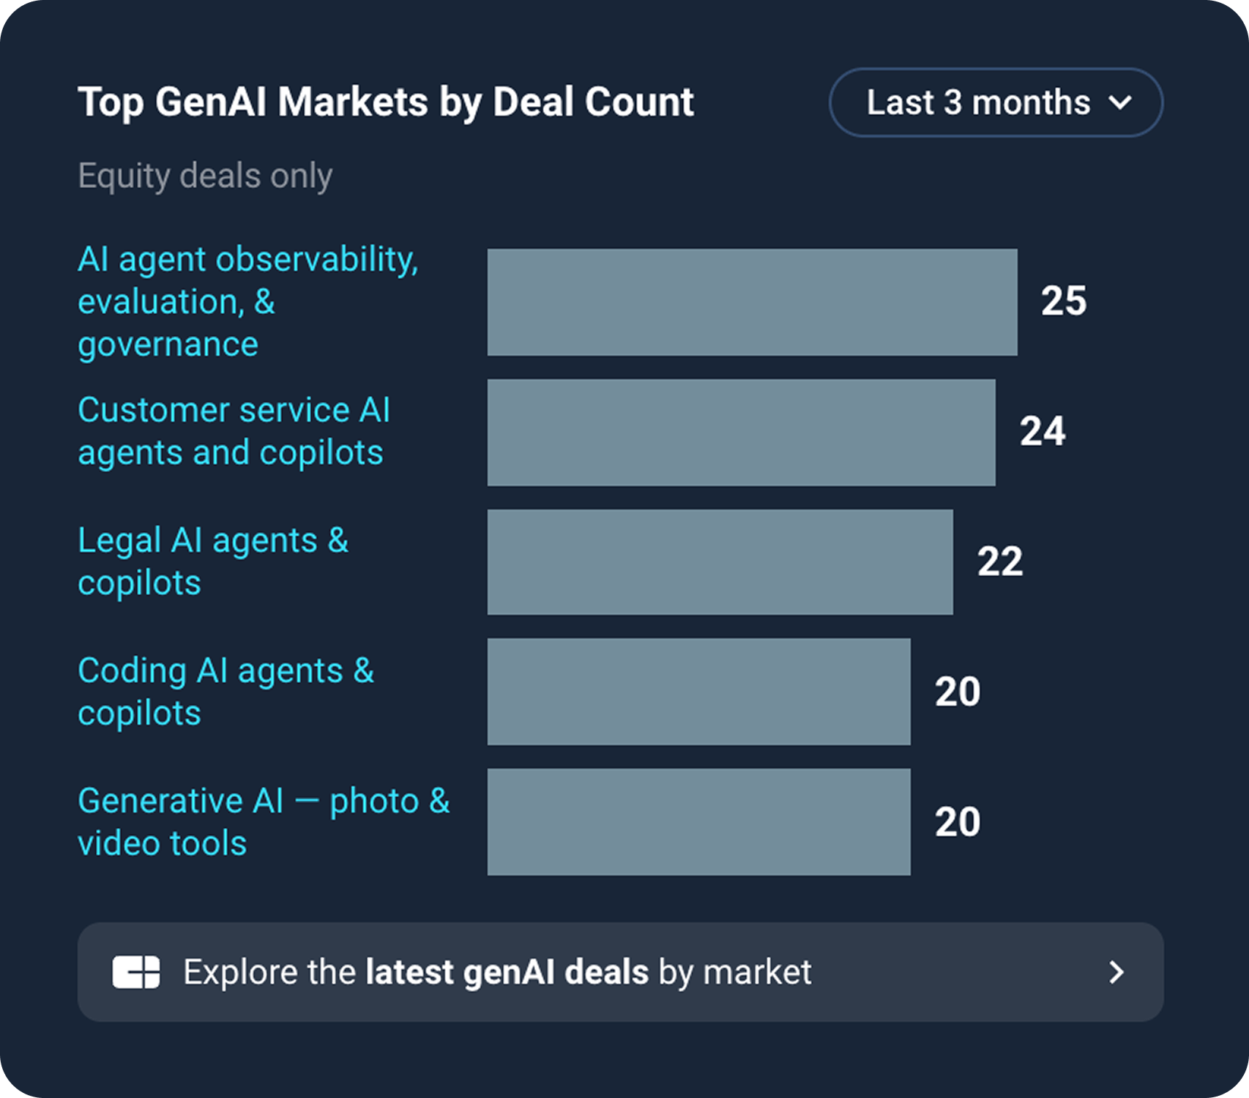Click the right arrow chevron in Explore banner

click(1116, 972)
